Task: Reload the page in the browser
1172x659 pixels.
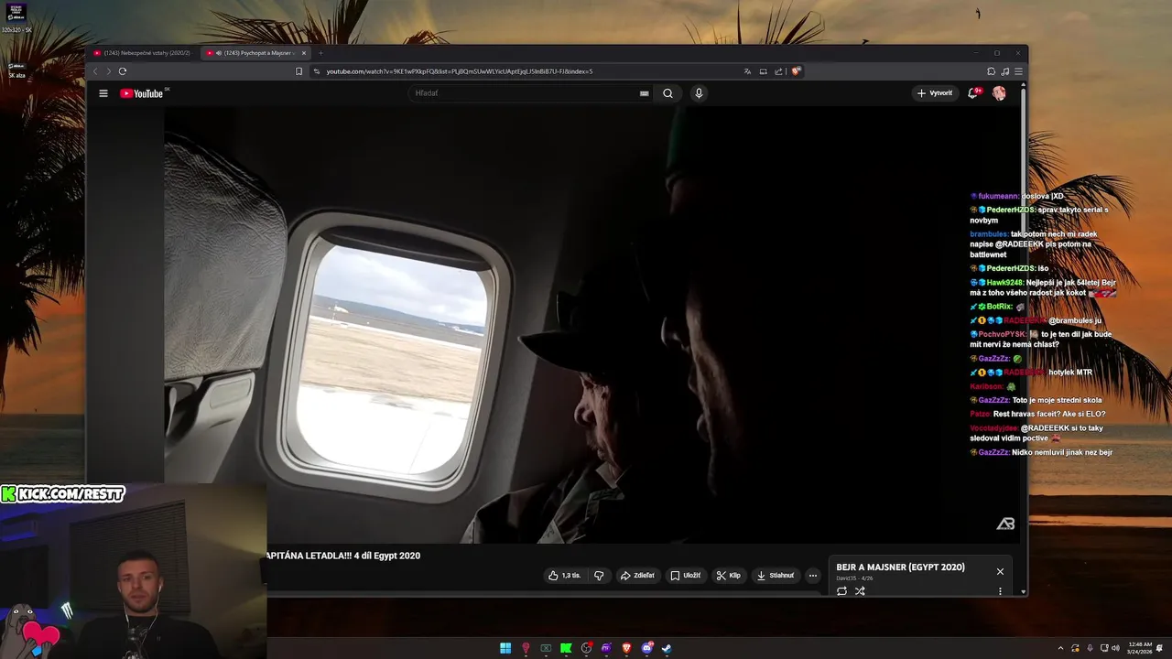Action: pos(122,71)
